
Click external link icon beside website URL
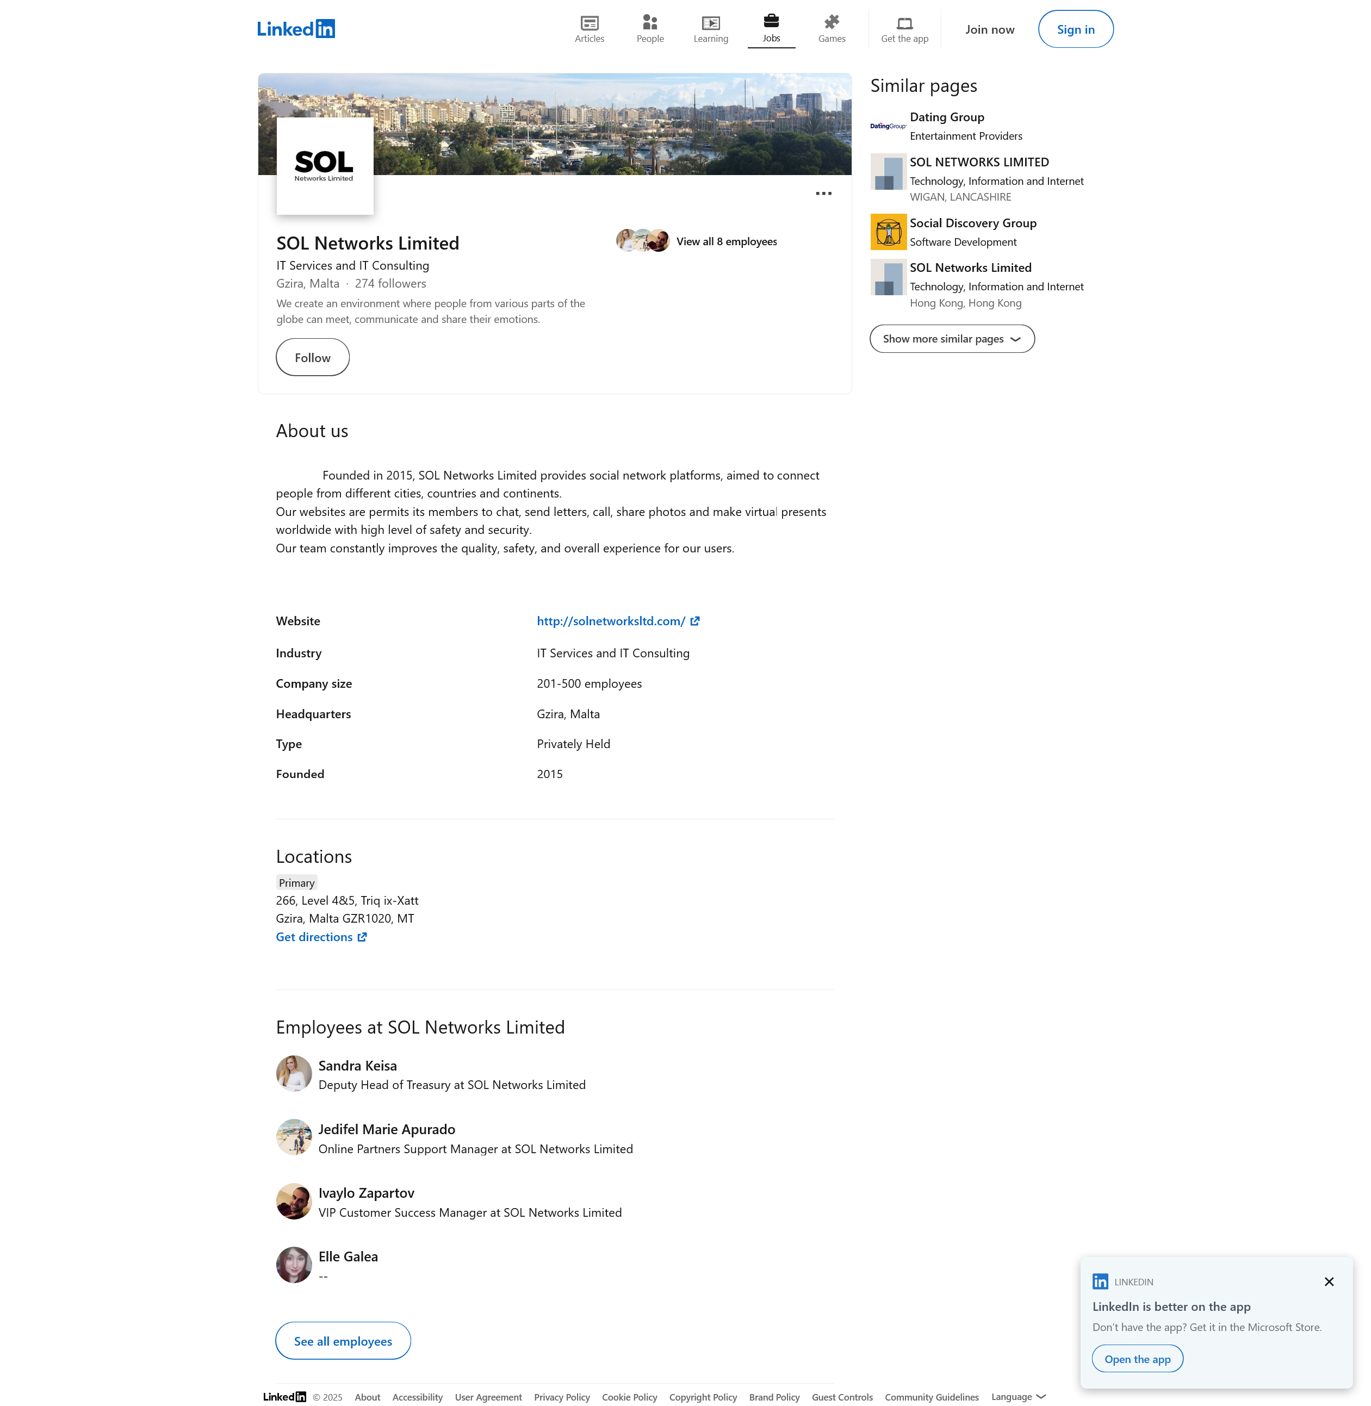coord(695,621)
